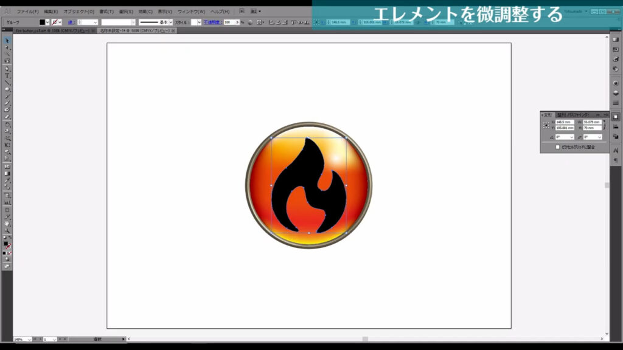Open the Pathfinder panel icon in dock

[x=616, y=137]
